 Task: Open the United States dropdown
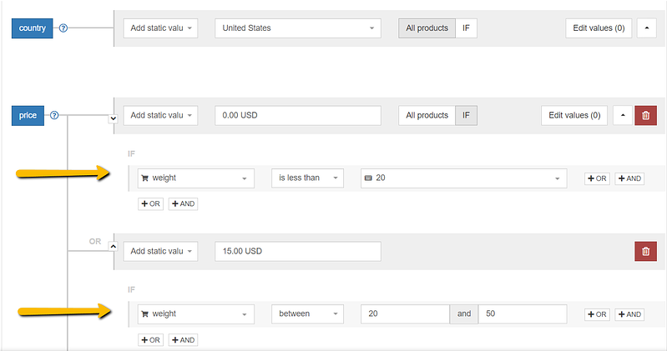[297, 28]
